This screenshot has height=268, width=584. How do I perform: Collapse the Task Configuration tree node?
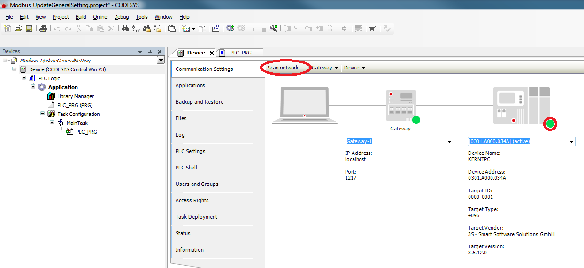tap(43, 114)
